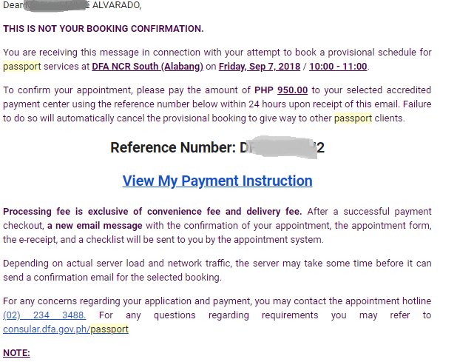Click the Reference Number label
This screenshot has width=457, height=362.
click(173, 147)
